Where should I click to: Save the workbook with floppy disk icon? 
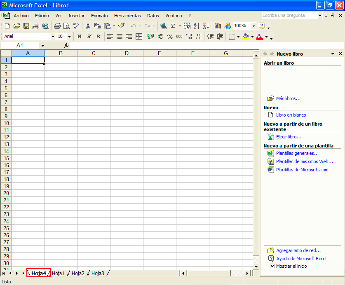(26, 26)
